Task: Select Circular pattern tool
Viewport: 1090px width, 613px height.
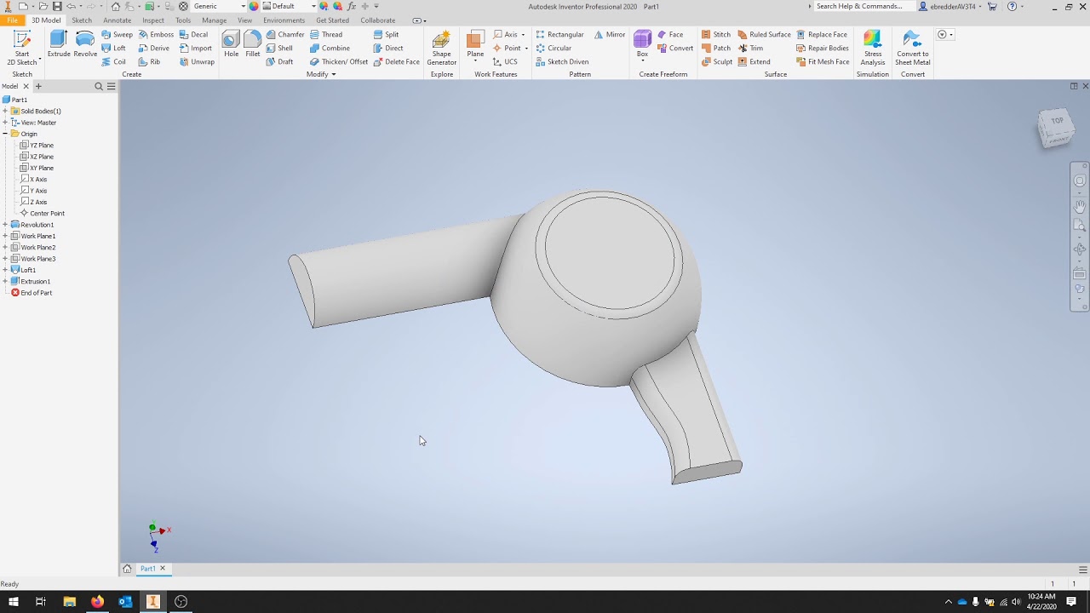Action: (554, 49)
